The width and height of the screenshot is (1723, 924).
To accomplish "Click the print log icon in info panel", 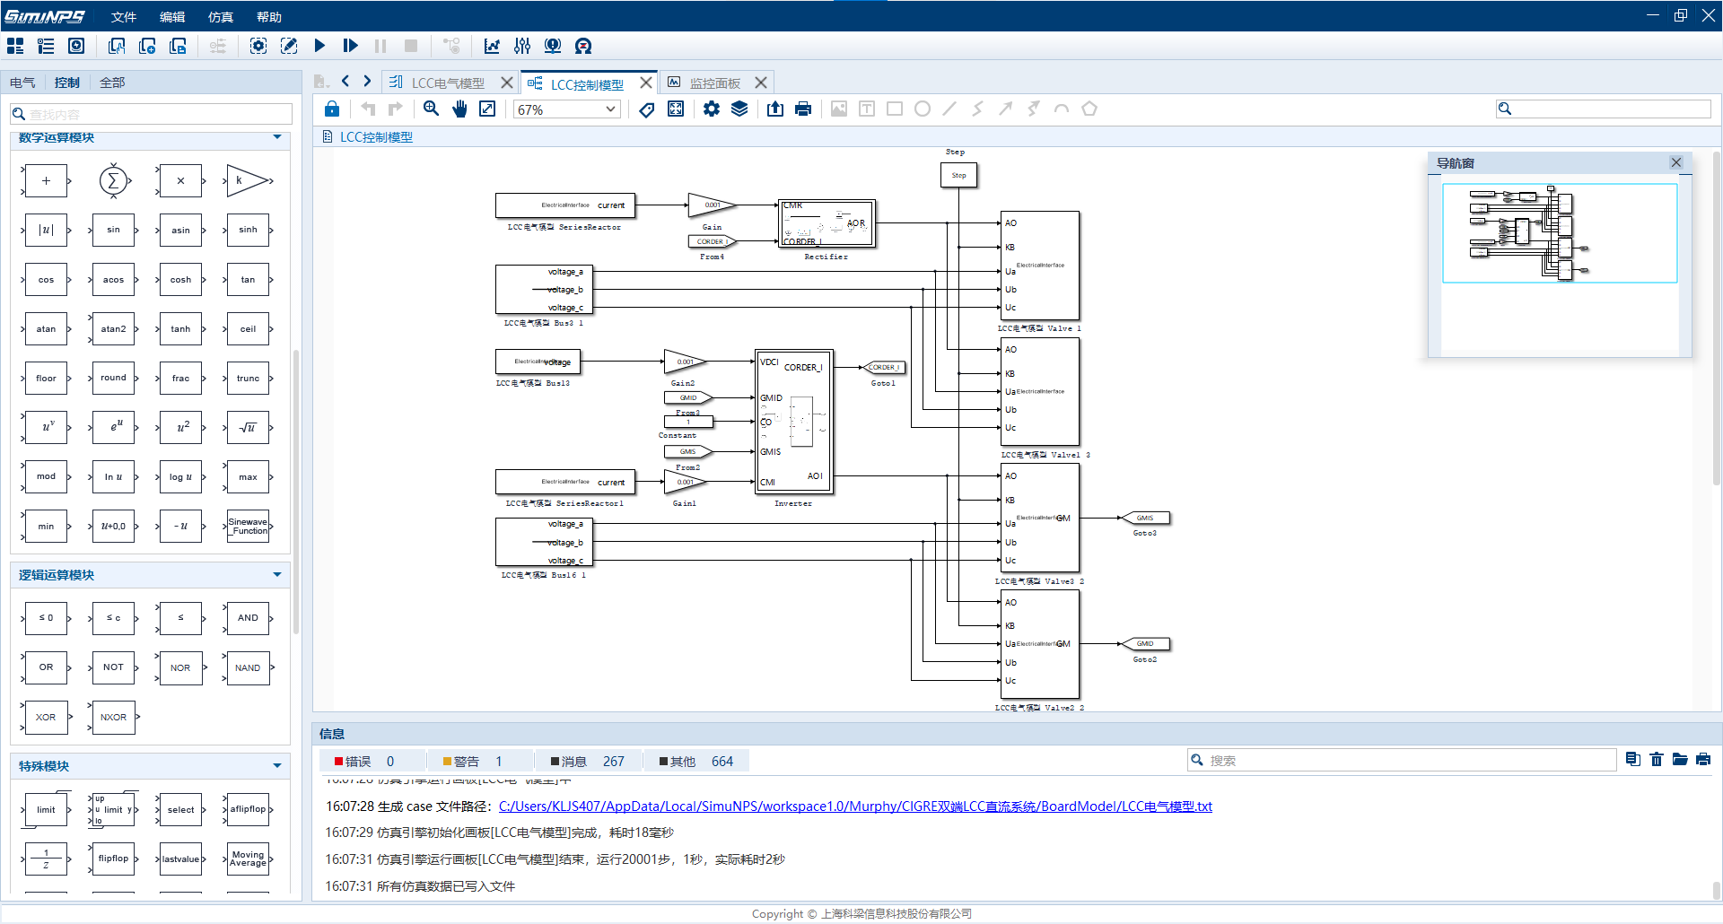I will [x=1703, y=760].
